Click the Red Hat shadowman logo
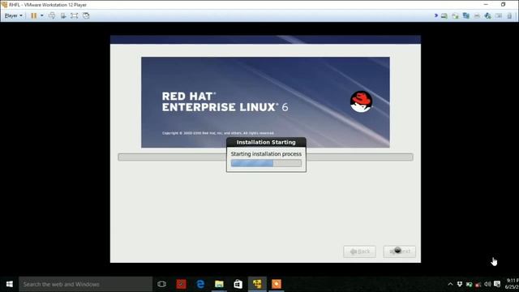 [361, 101]
